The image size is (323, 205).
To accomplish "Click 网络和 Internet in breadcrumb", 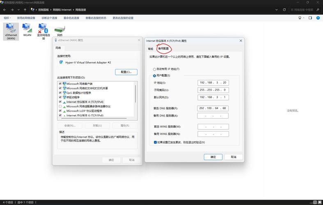I will 62,10.
